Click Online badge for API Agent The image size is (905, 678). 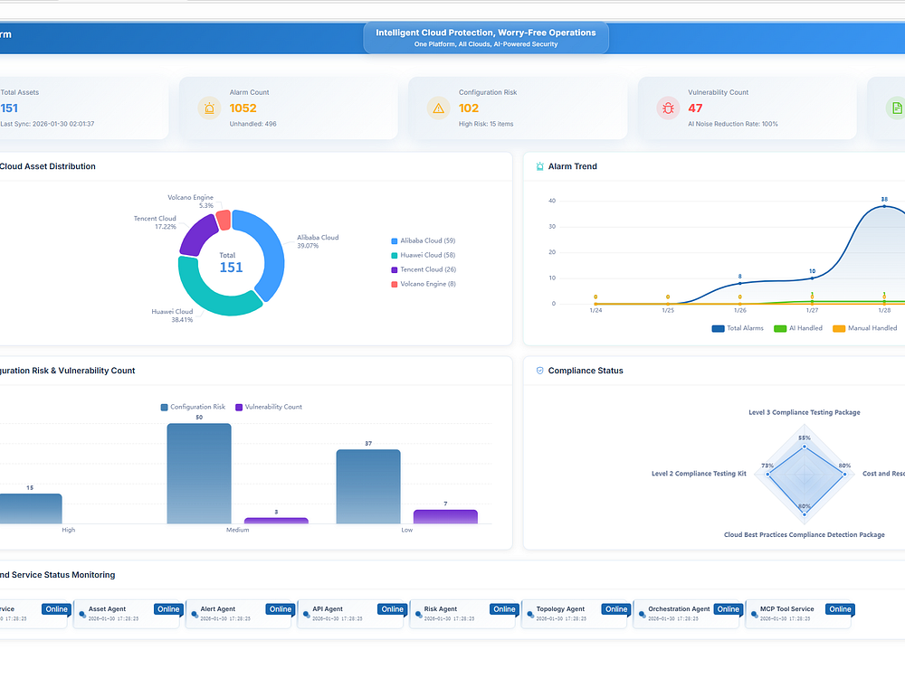point(393,609)
